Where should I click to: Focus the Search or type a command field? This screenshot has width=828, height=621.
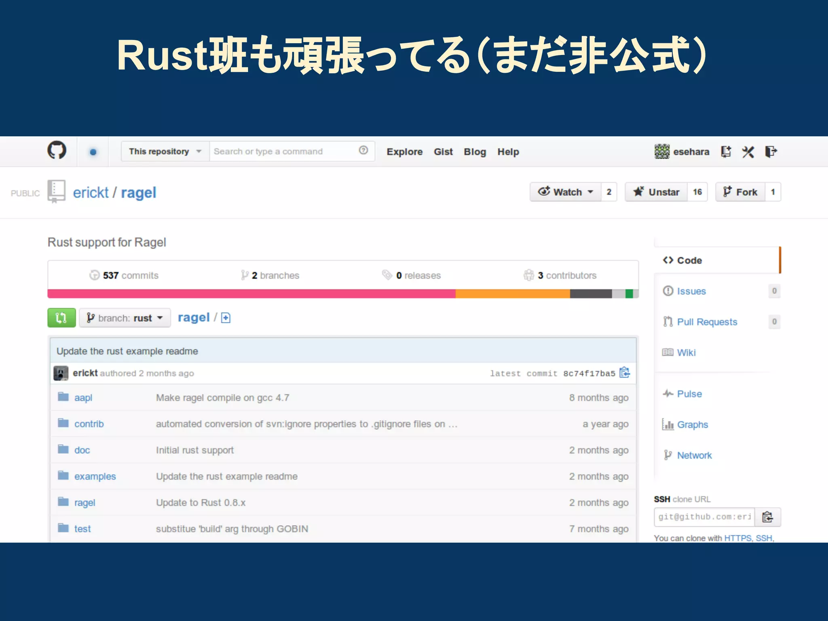[292, 152]
